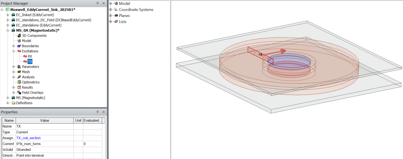Click the Excitations icon
Image resolution: width=403 pixels, height=159 pixels.
tap(19, 51)
